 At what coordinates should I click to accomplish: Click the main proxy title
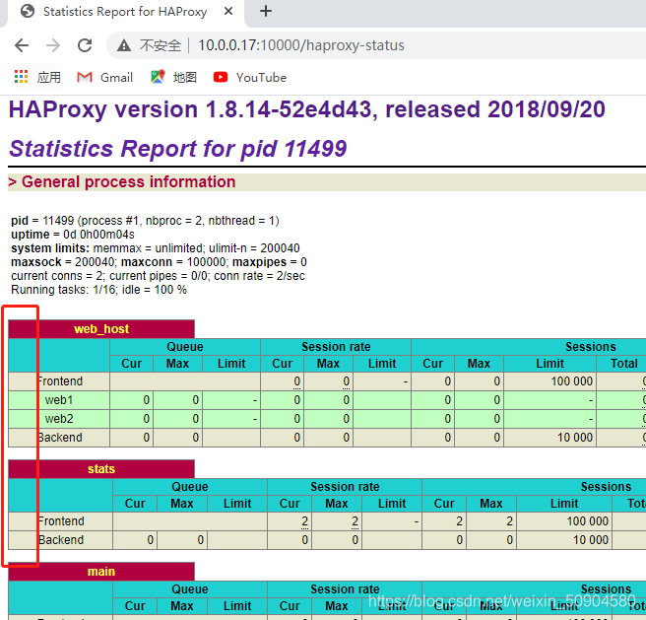(x=101, y=572)
